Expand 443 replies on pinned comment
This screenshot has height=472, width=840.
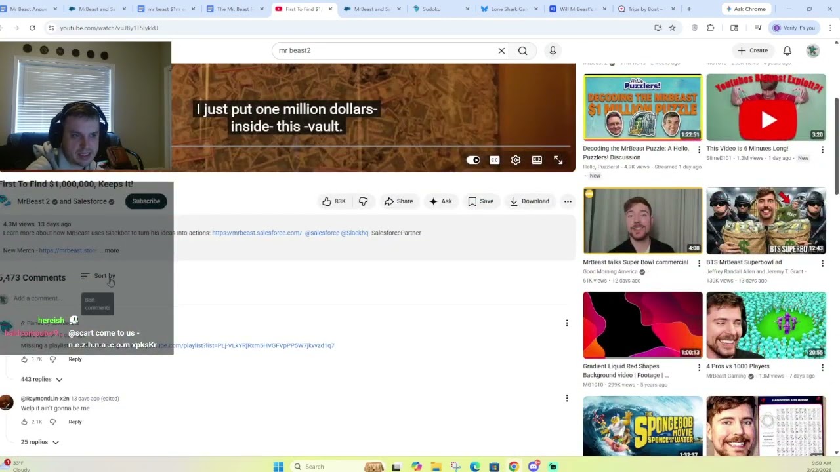(41, 379)
